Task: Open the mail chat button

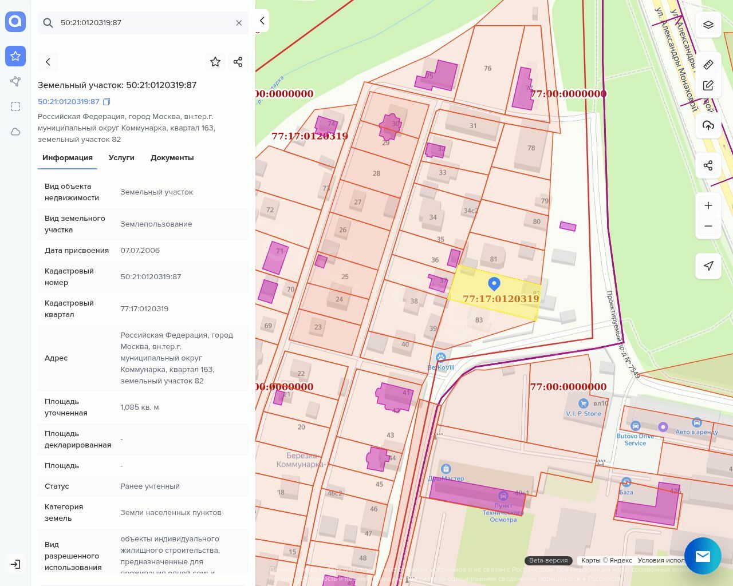Action: point(703,556)
